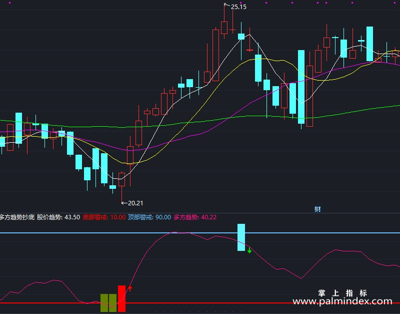Click the red up arrow buy signal
The image size is (400, 314).
tap(130, 288)
